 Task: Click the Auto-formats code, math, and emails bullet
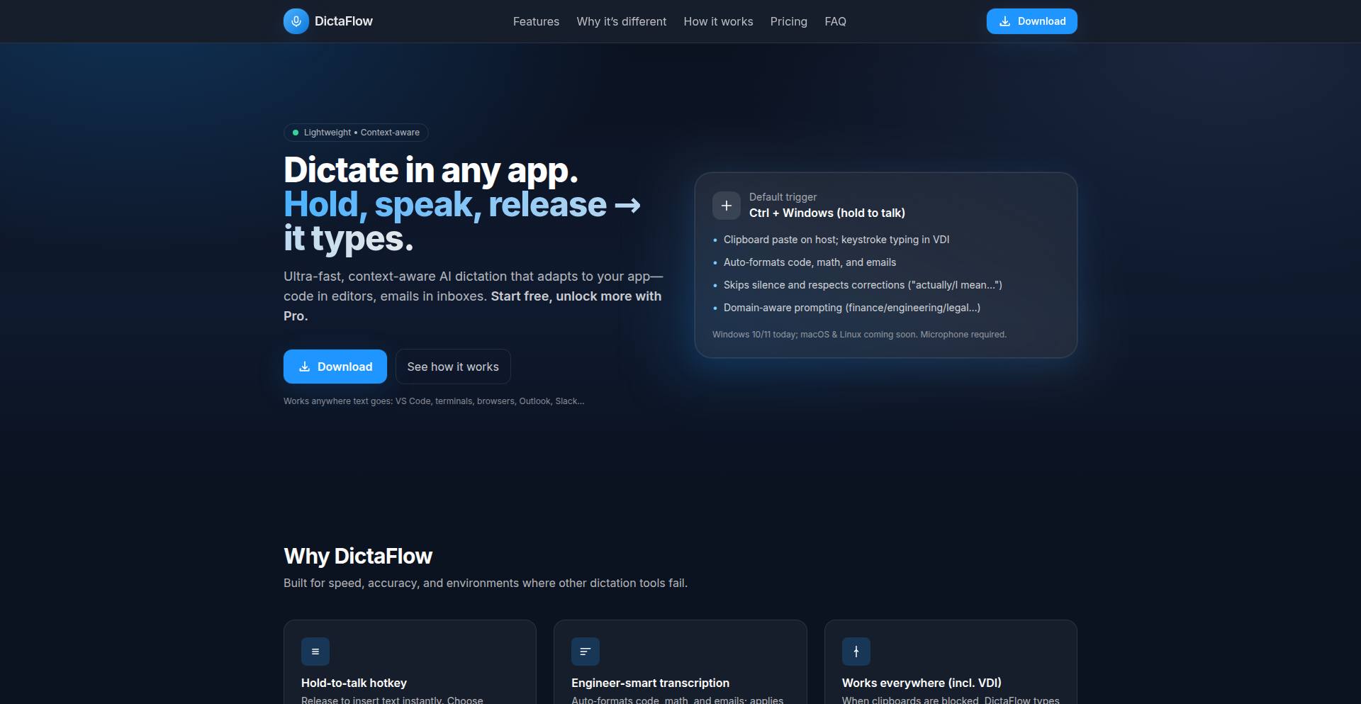tap(810, 262)
